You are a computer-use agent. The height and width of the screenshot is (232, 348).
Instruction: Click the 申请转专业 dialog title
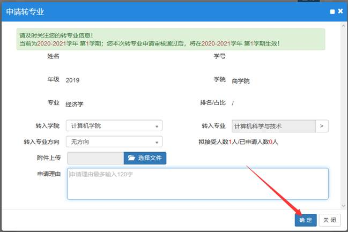[x=25, y=11]
